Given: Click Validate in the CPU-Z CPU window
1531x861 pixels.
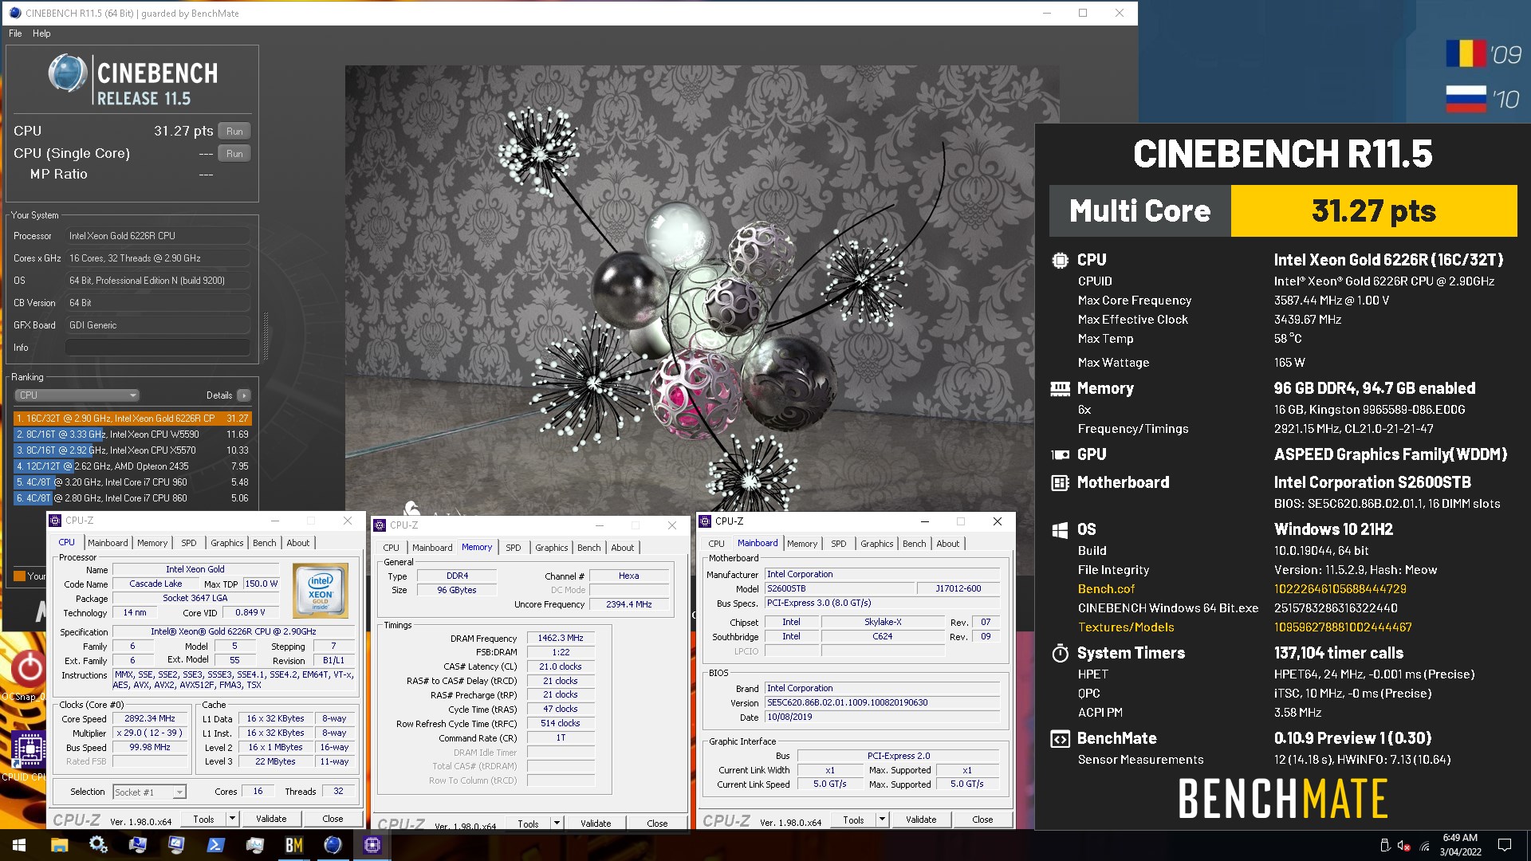Looking at the screenshot, I should 271,819.
